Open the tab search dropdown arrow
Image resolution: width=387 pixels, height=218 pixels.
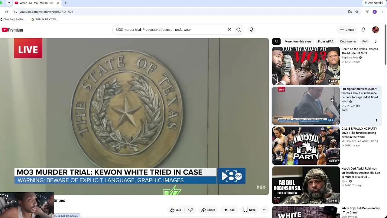click(8, 3)
